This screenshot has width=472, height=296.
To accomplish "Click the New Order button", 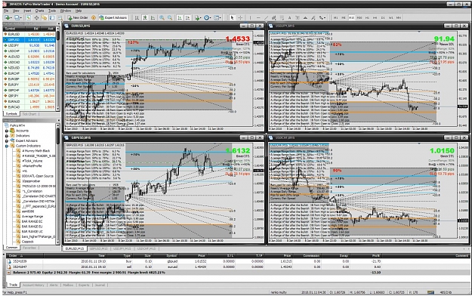I will click(78, 18).
